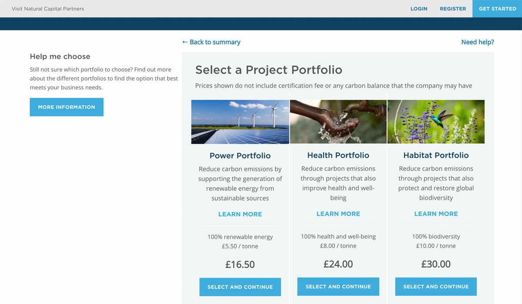This screenshot has width=522, height=304.
Task: Click the wind turbines and solar panel image
Action: [x=240, y=122]
